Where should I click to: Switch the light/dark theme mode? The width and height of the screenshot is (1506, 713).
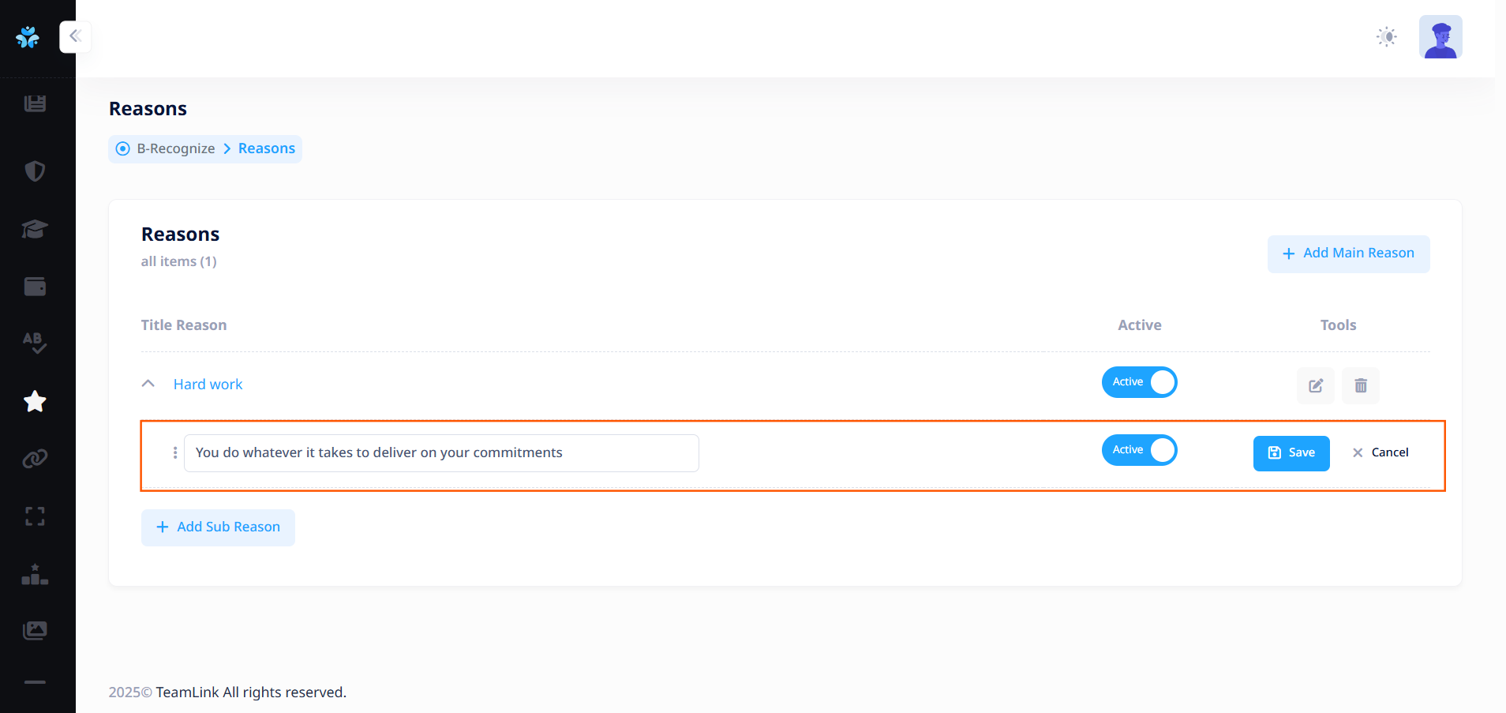click(x=1387, y=36)
